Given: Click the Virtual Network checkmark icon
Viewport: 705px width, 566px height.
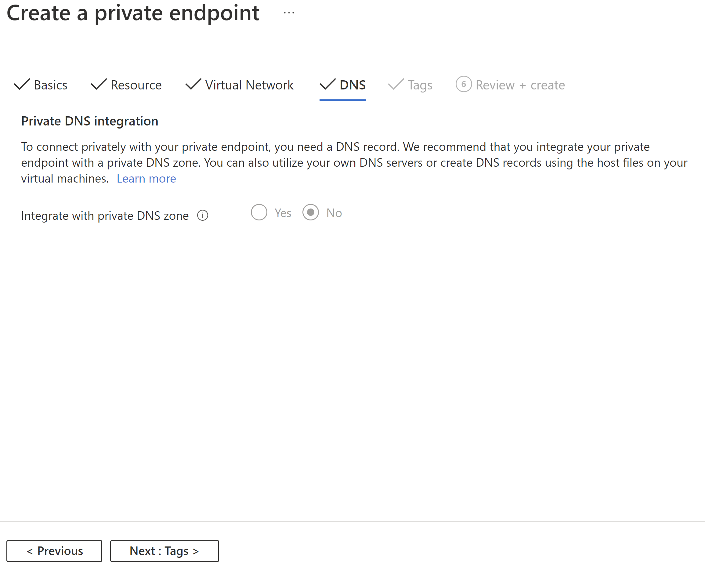Looking at the screenshot, I should click(x=192, y=84).
